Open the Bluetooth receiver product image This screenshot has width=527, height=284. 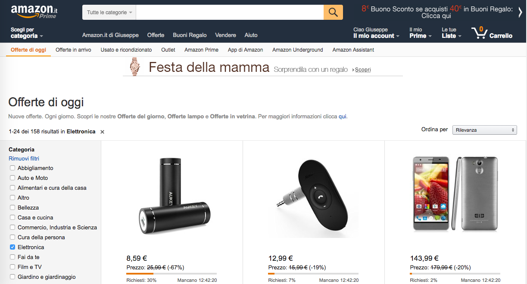coord(313,196)
